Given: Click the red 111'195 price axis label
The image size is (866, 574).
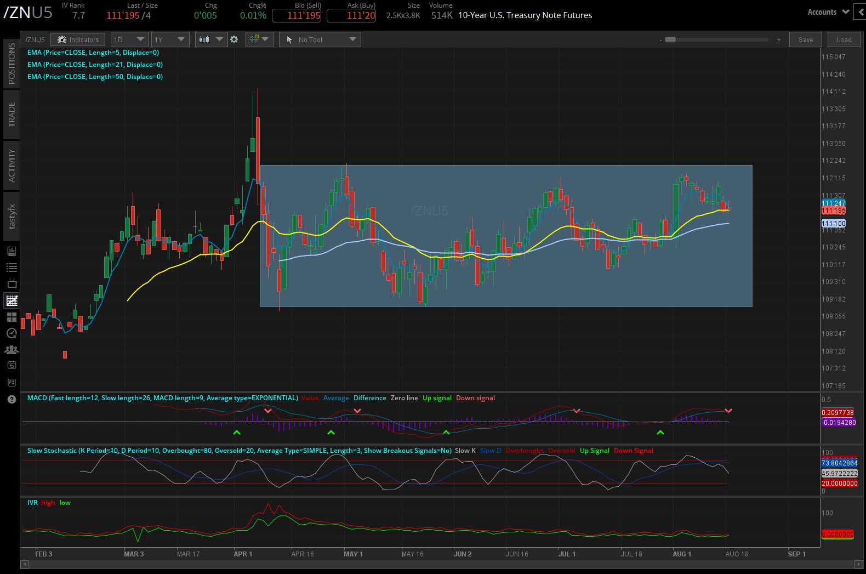Looking at the screenshot, I should 834,211.
